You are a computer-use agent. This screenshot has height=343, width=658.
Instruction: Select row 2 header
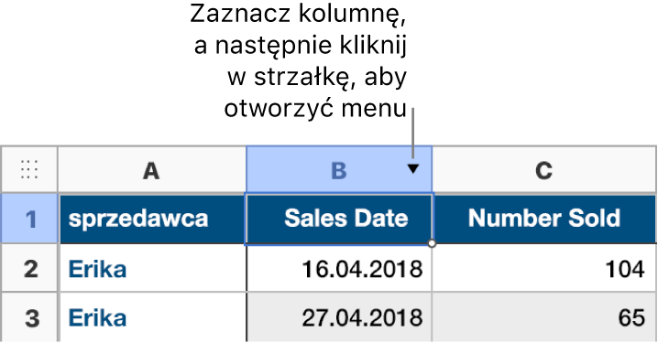(29, 268)
